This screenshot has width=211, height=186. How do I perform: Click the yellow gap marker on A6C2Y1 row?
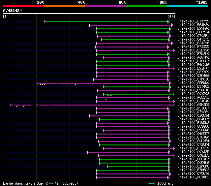[x=106, y=99]
